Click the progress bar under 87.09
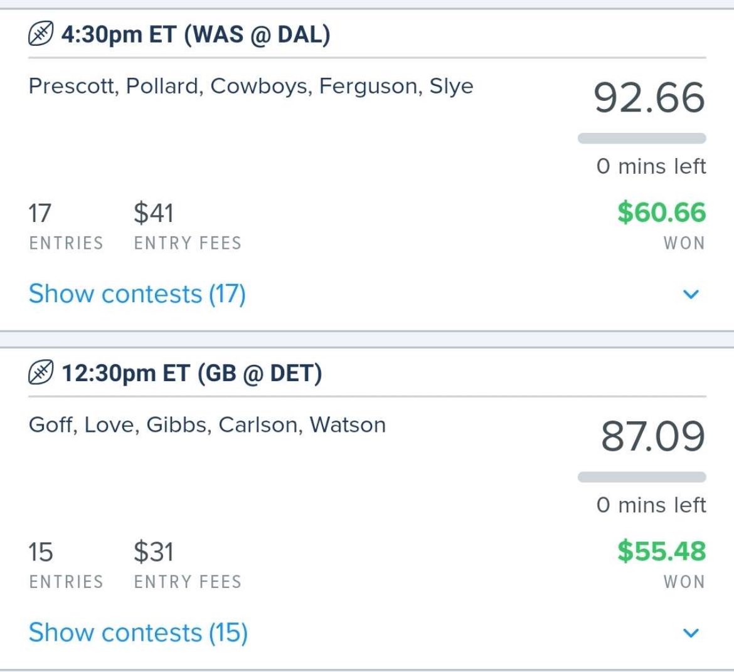Viewport: 734px width, 672px height. click(x=641, y=478)
